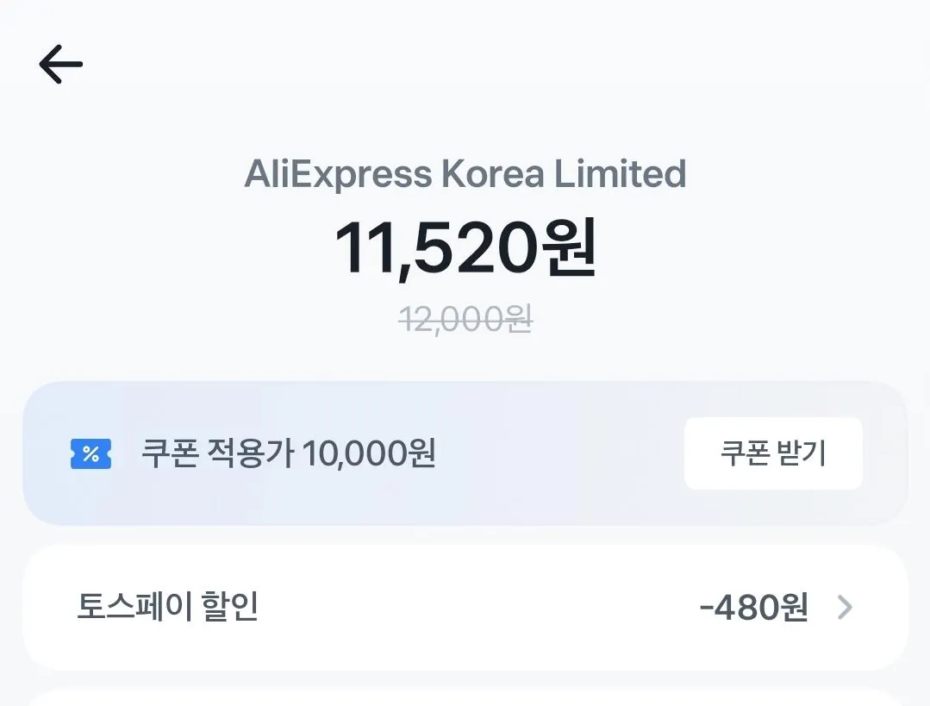Tap the discount ticket icon beside coupon text
Image resolution: width=930 pixels, height=706 pixels.
click(91, 452)
